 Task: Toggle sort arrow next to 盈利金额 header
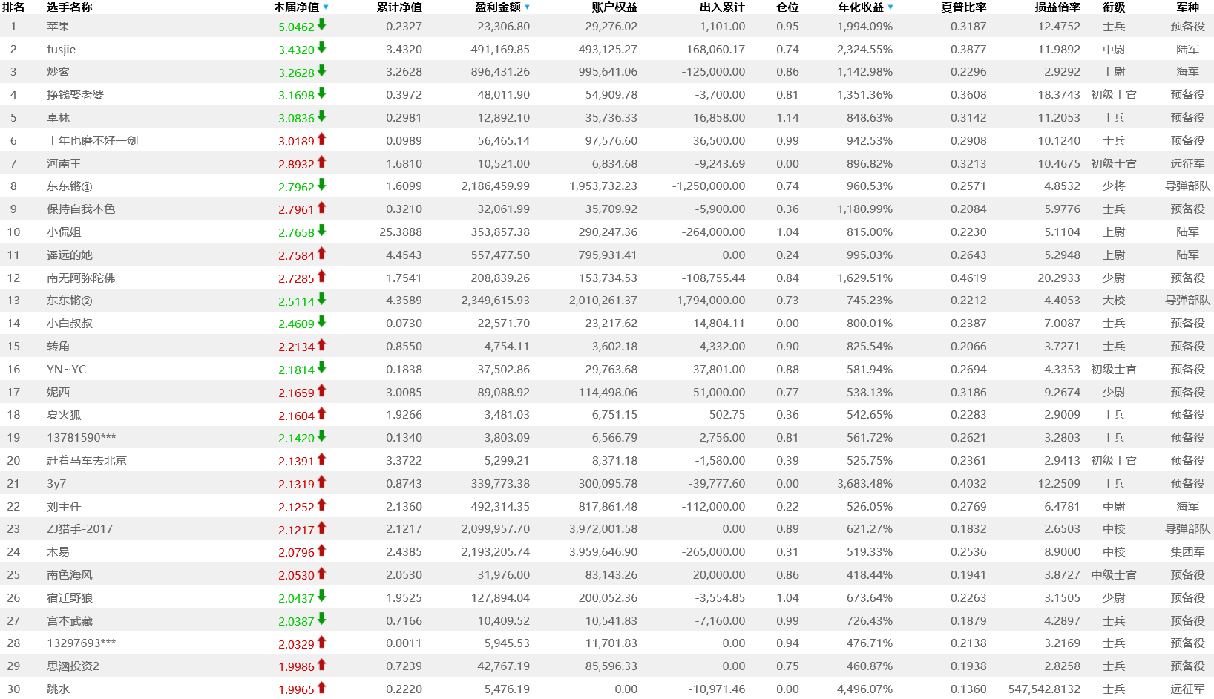tap(527, 7)
